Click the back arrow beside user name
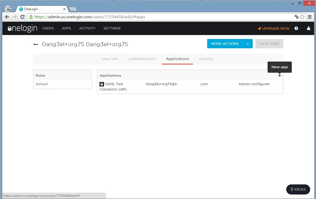This screenshot has width=316, height=199. (36, 44)
